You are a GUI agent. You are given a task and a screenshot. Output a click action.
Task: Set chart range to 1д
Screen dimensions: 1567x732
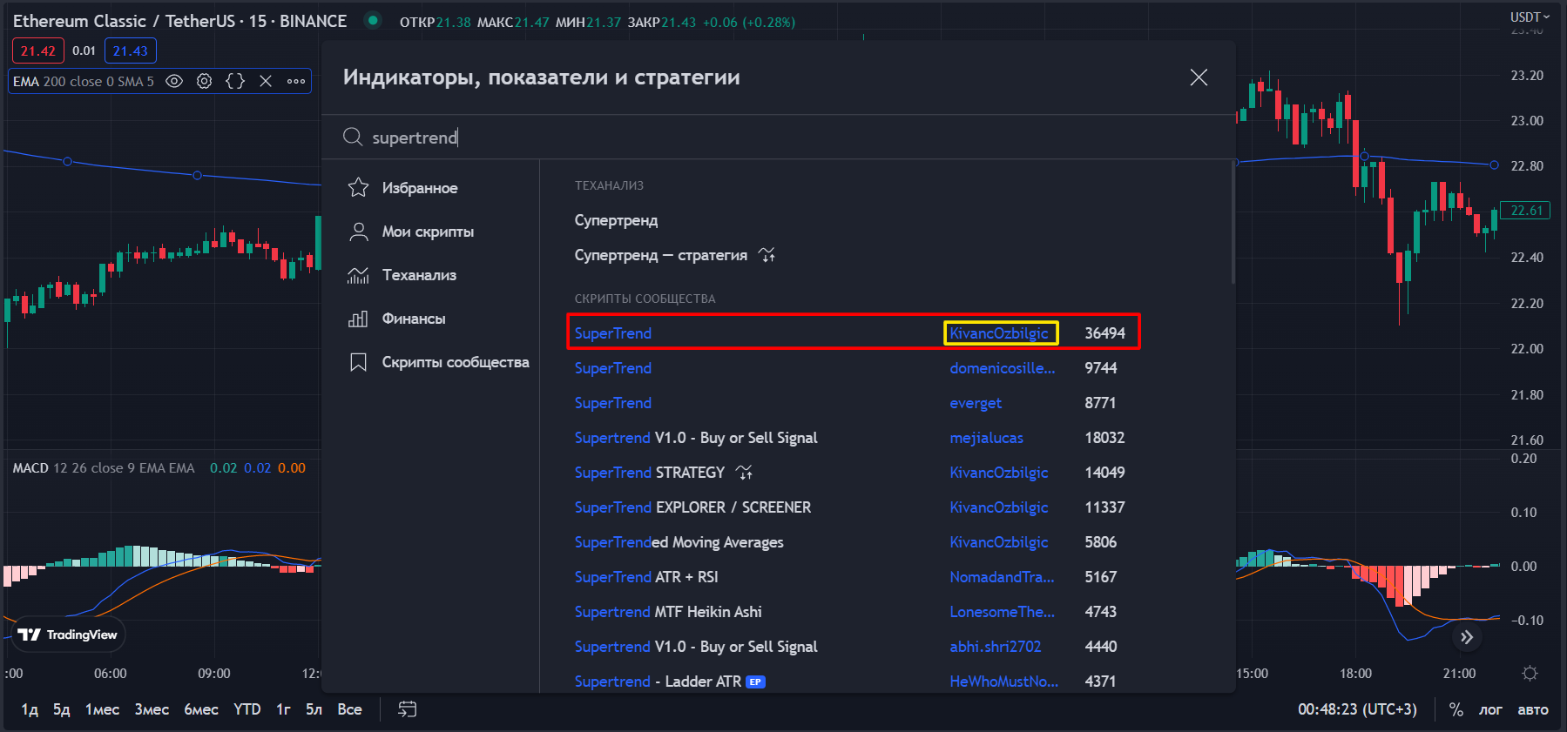[x=30, y=709]
